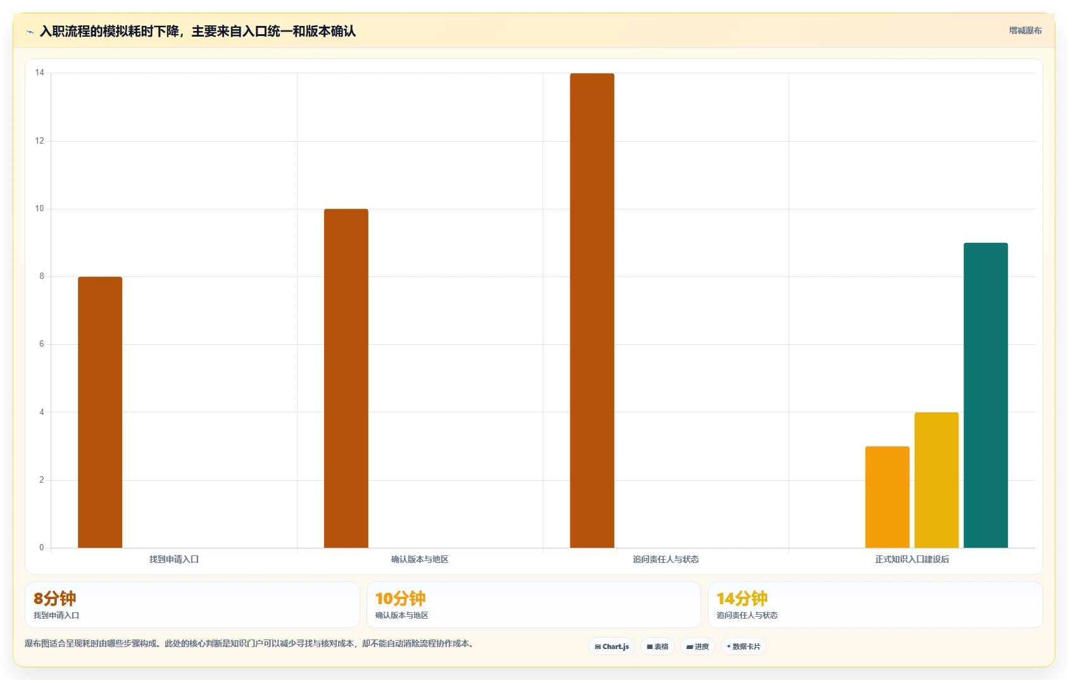The height and width of the screenshot is (680, 1068).
Task: Click x-axis label 找到申请入口
Action: click(174, 559)
